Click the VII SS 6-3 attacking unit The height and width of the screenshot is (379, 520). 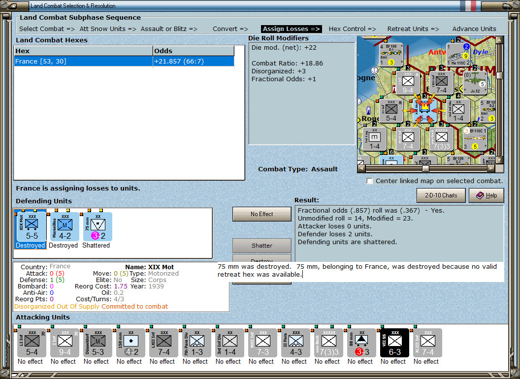pyautogui.click(x=394, y=343)
